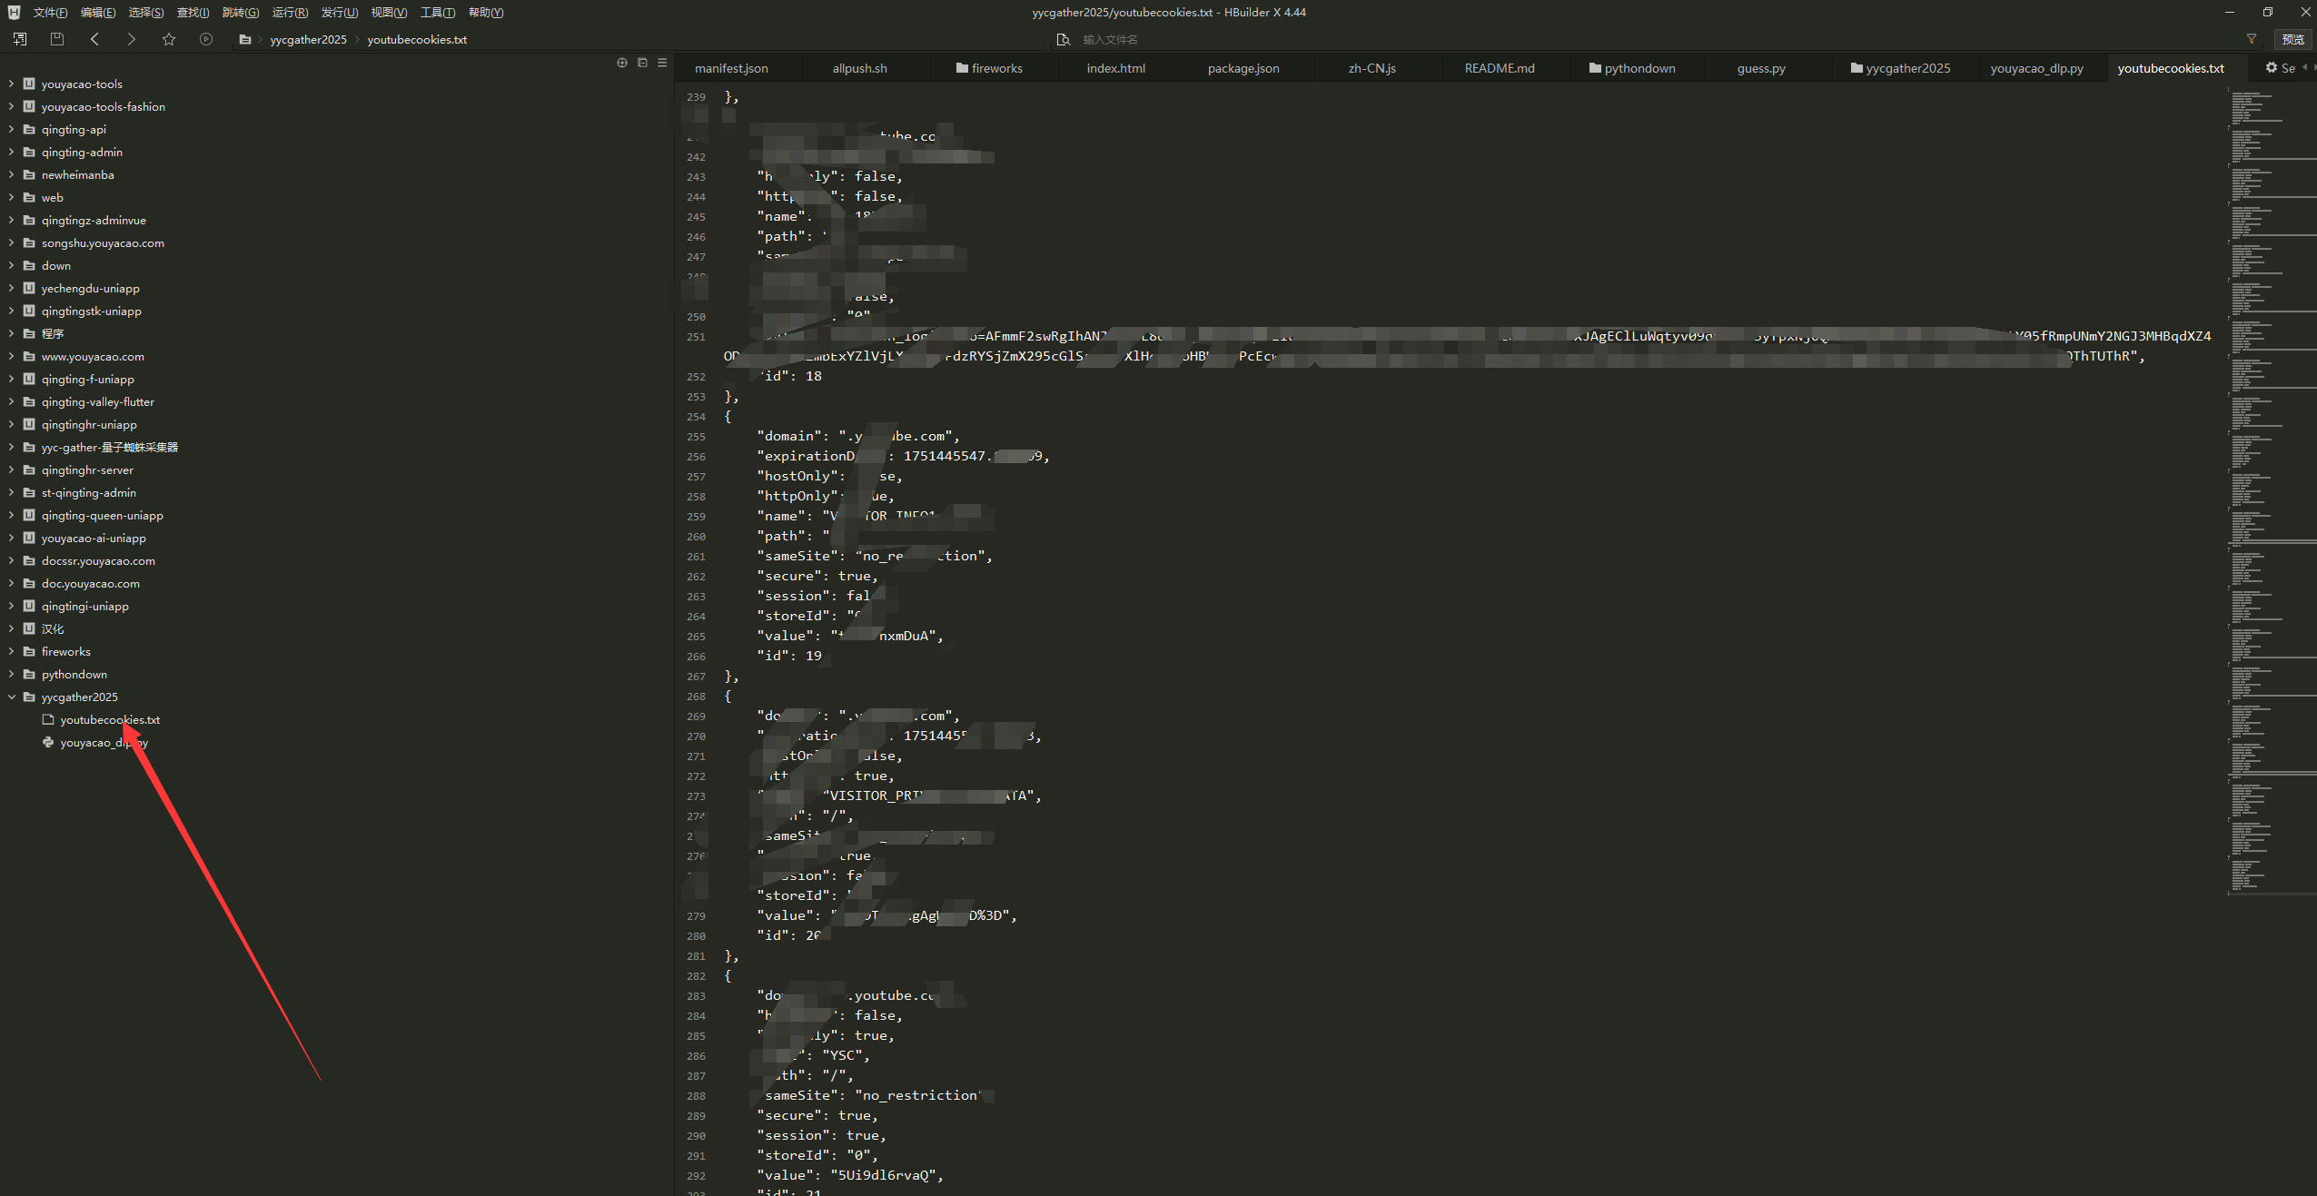Image resolution: width=2317 pixels, height=1196 pixels.
Task: Expand the pythondown folder in sidebar
Action: [x=11, y=673]
